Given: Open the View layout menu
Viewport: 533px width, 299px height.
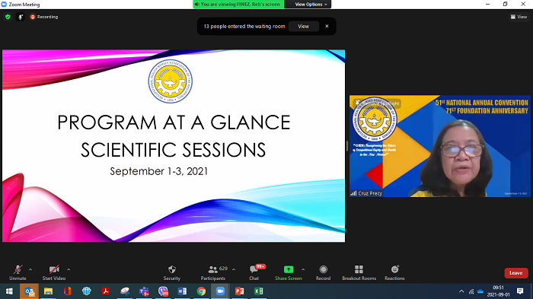Looking at the screenshot, I should tap(519, 17).
